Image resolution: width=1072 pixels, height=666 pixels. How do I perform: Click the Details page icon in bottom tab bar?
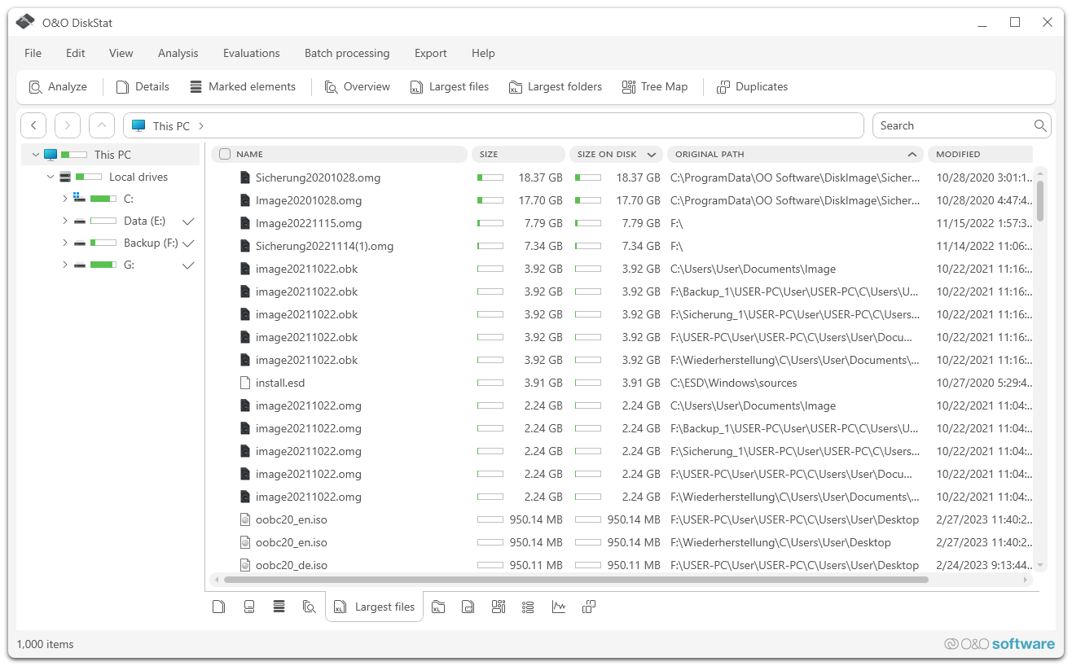pos(218,607)
